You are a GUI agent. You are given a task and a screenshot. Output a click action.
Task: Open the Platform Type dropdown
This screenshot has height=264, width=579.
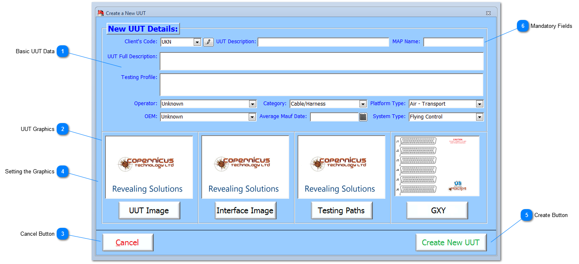click(479, 104)
